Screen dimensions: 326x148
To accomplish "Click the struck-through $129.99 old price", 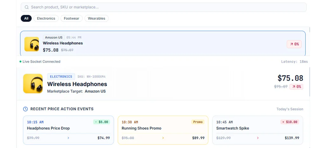I will point(223,138).
